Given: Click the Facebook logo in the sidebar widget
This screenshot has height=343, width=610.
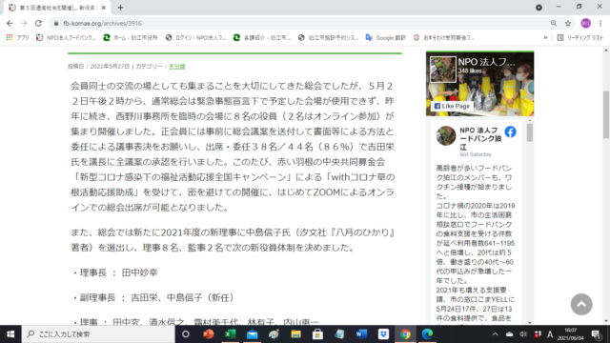Looking at the screenshot, I should (511, 131).
